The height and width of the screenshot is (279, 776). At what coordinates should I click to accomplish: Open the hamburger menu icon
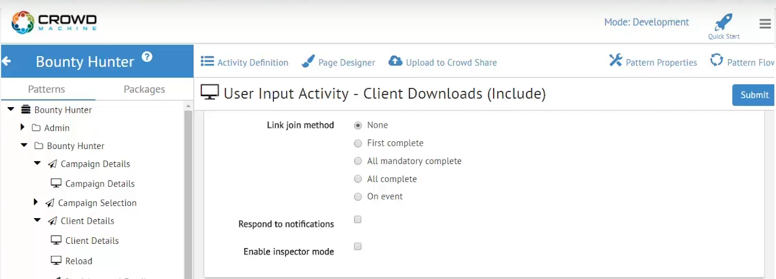[765, 23]
